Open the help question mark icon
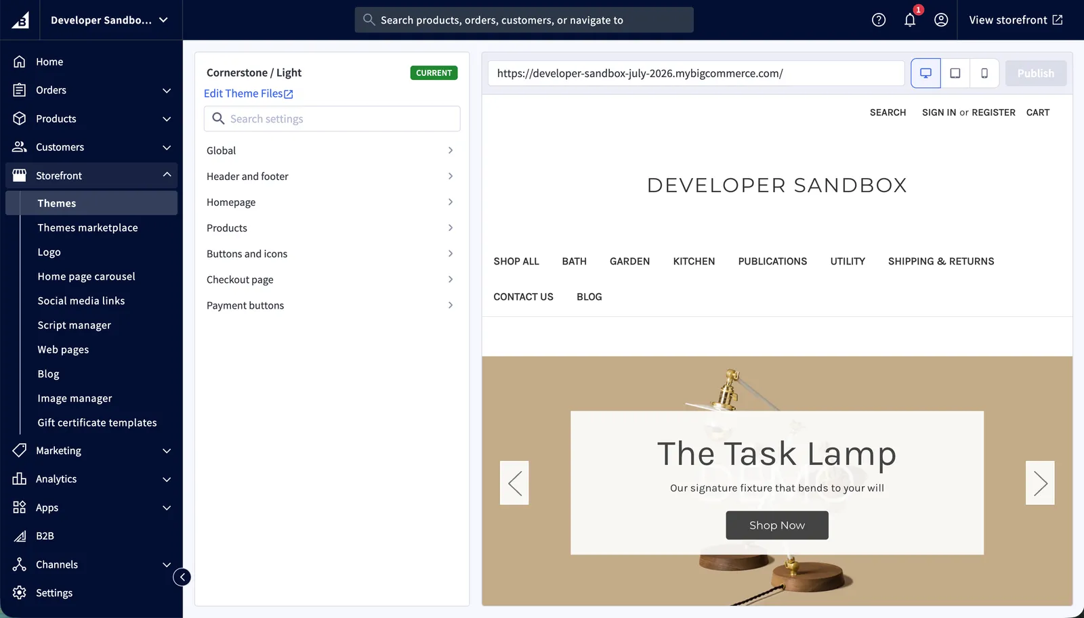1084x618 pixels. 879,20
